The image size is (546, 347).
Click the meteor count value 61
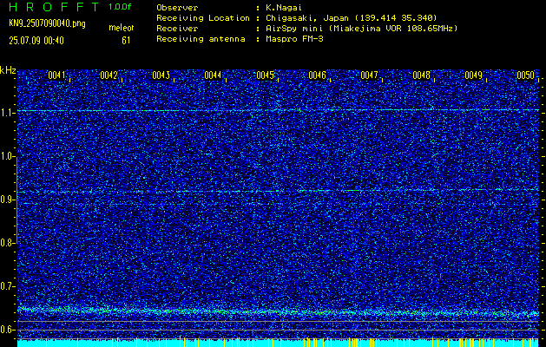click(126, 41)
